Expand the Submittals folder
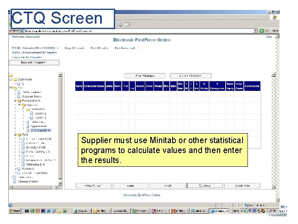This screenshot has height=224, width=298. pyautogui.click(x=11, y=79)
